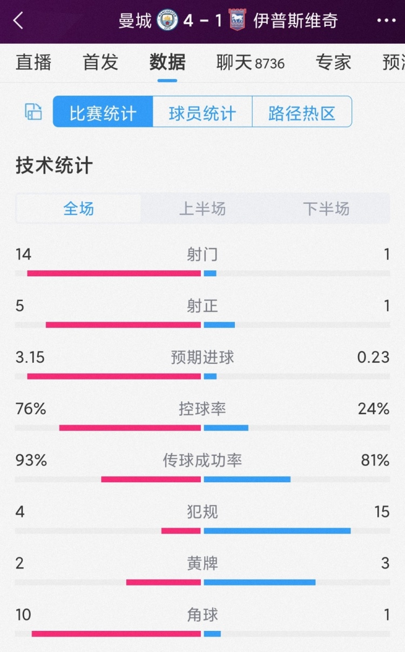Switch to the 直播 tab
The height and width of the screenshot is (652, 405).
point(33,62)
